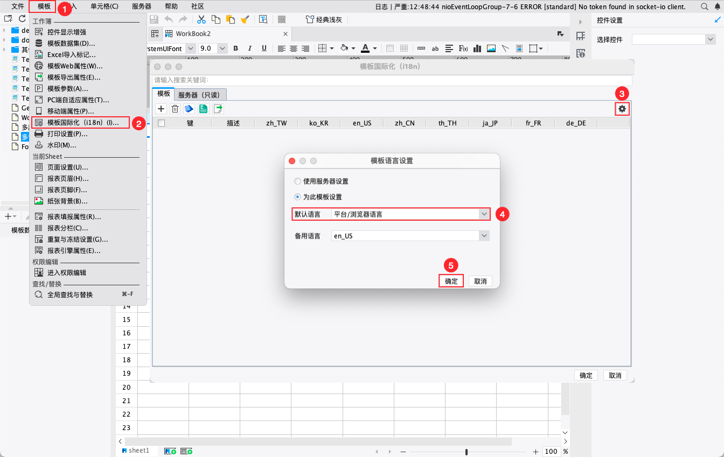
Task: Open the 单元格(C) menu
Action: [105, 6]
